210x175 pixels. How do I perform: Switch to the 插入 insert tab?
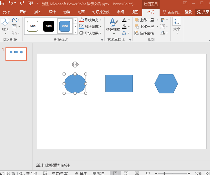click(x=37, y=12)
